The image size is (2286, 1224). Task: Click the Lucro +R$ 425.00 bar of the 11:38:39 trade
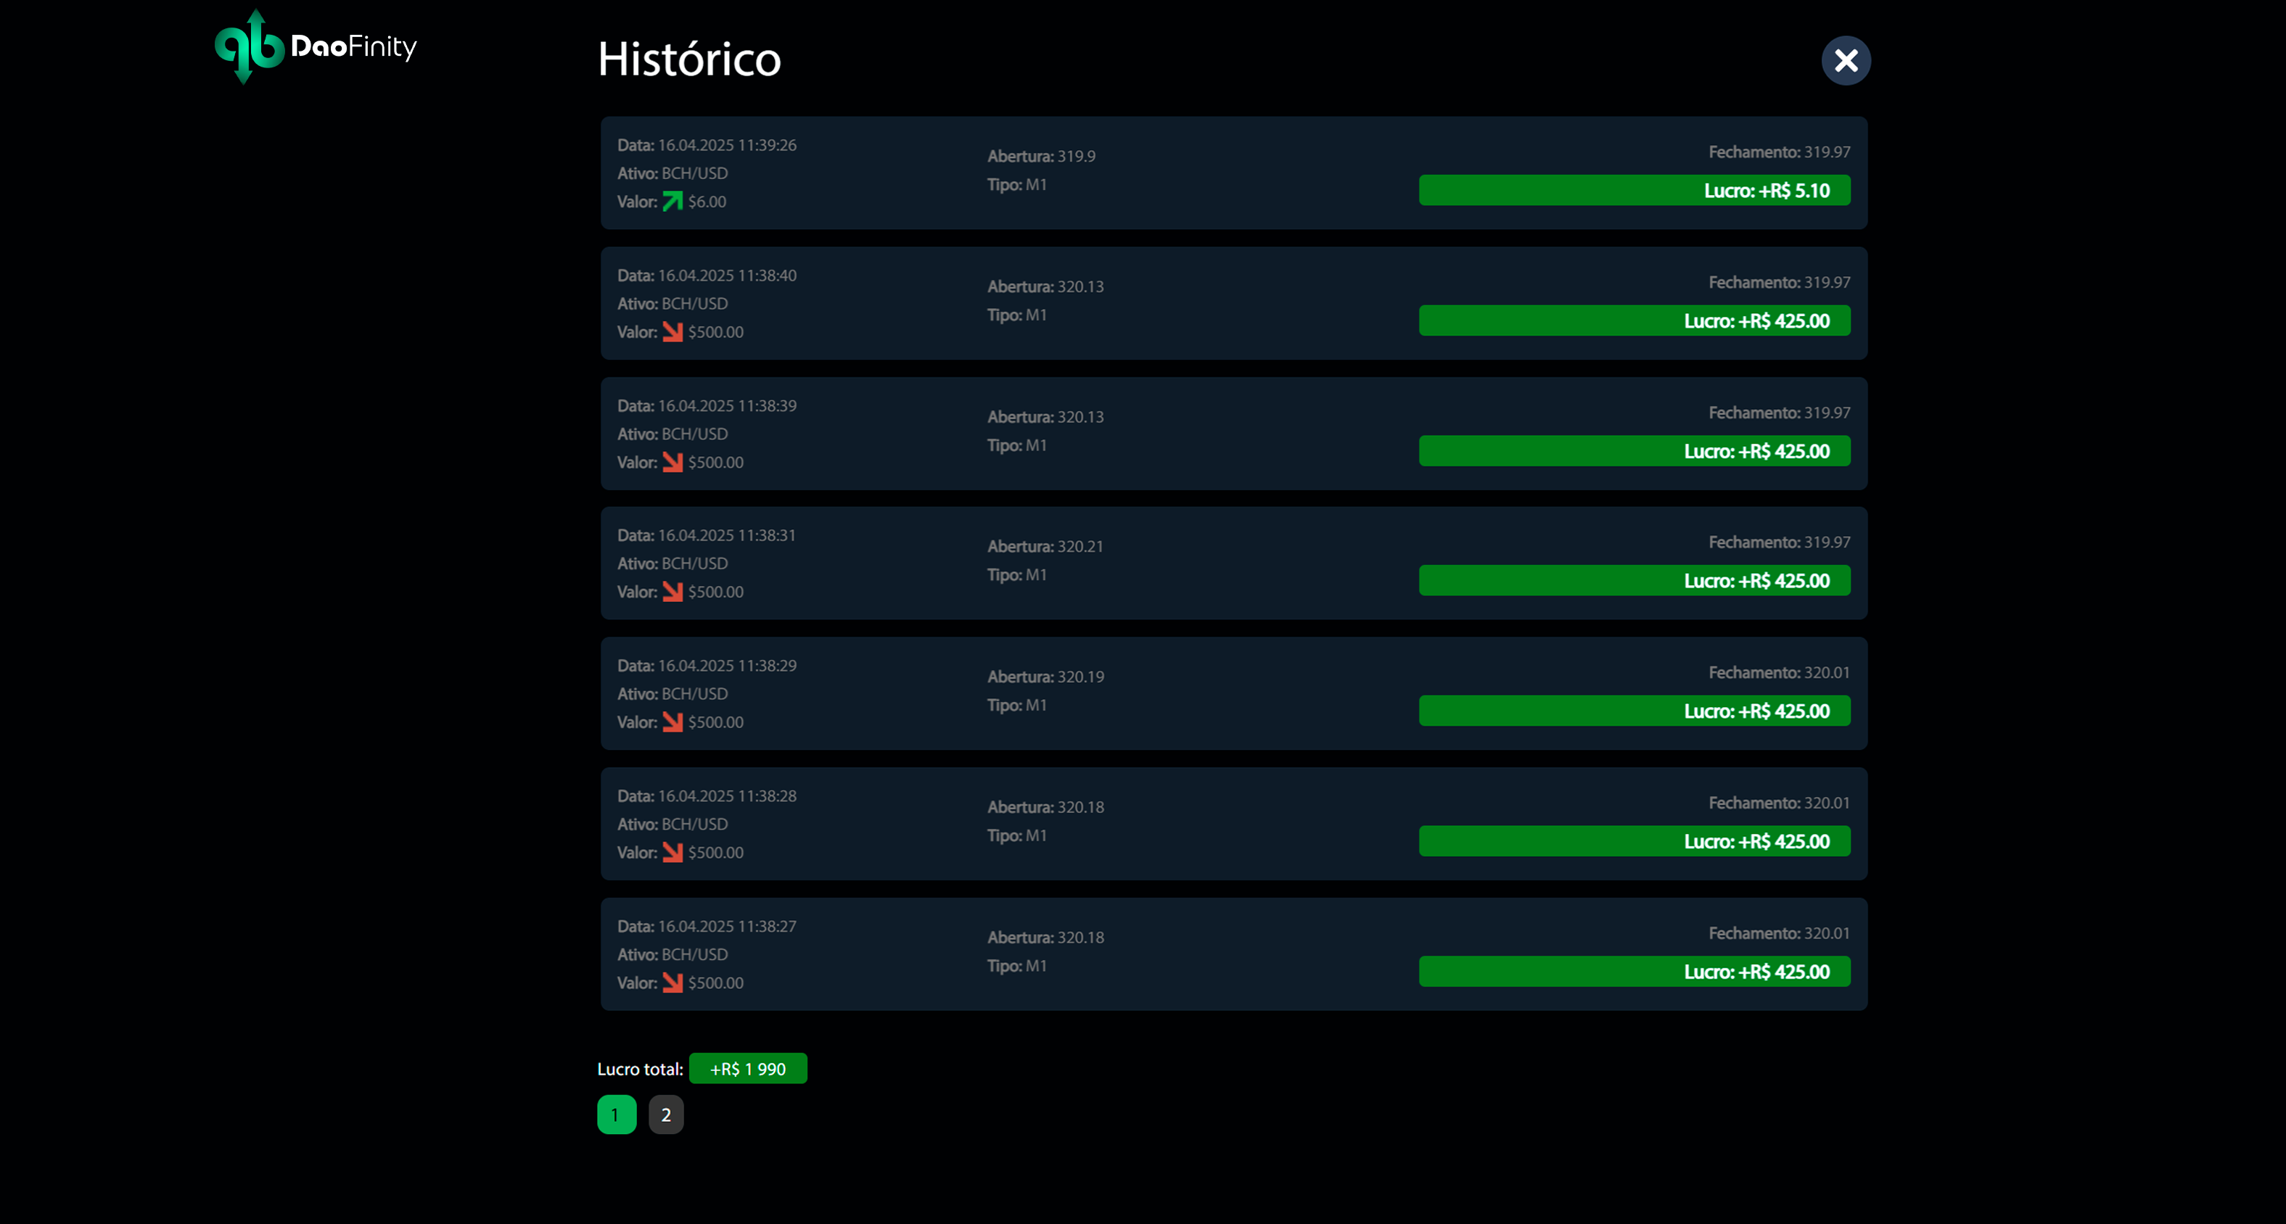pyautogui.click(x=1635, y=452)
